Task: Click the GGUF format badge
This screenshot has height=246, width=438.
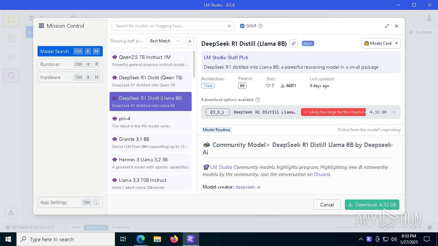Action: 308,43
